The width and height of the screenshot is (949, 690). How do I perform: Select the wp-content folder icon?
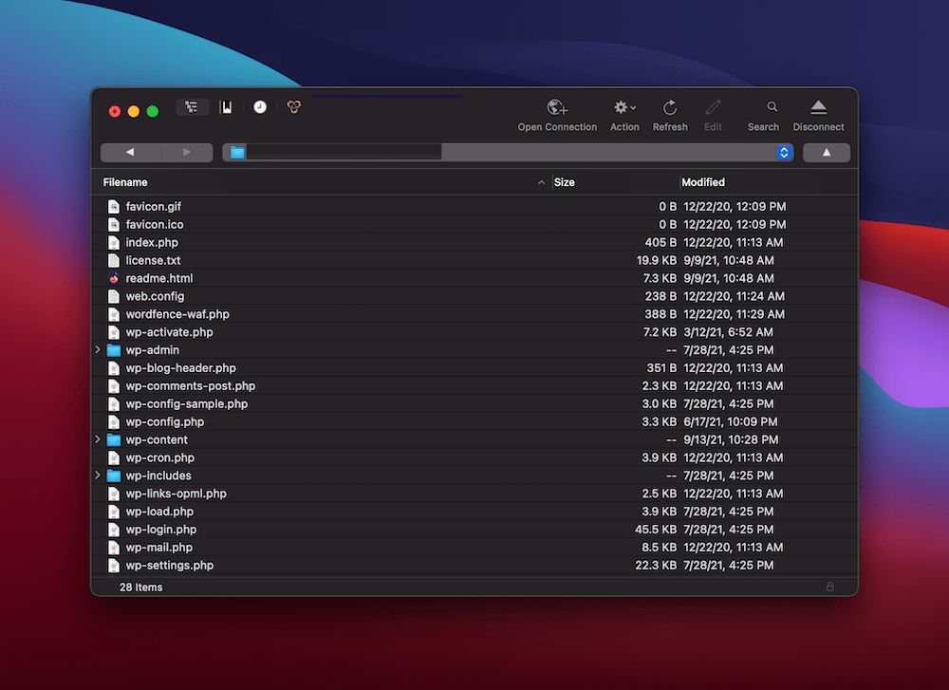pos(114,440)
